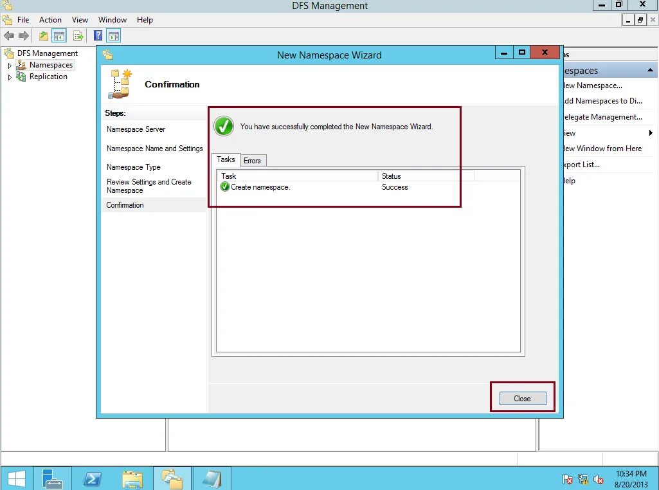
Task: Click the Confirmation step in Steps list
Action: coord(125,205)
